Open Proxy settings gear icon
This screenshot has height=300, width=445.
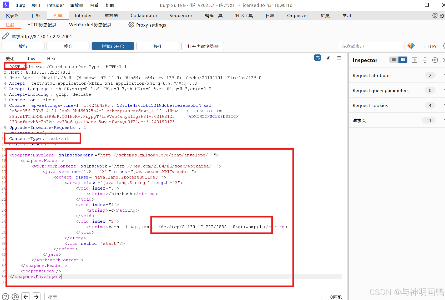[131, 25]
